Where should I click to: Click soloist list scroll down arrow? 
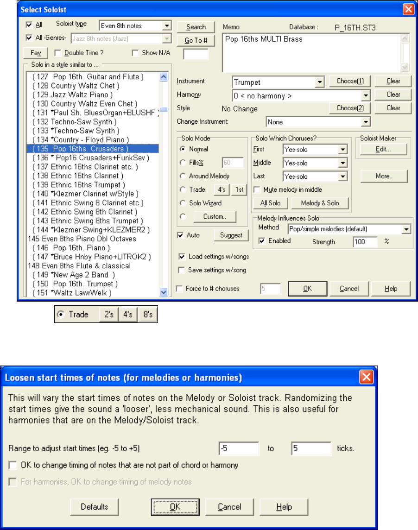tap(163, 292)
